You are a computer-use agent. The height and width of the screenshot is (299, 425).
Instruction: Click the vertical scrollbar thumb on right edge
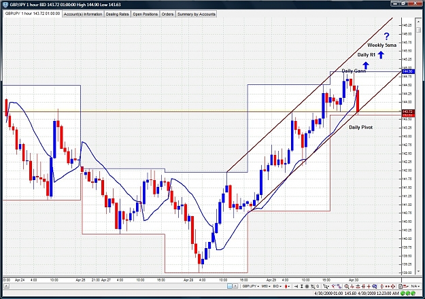pyautogui.click(x=419, y=30)
